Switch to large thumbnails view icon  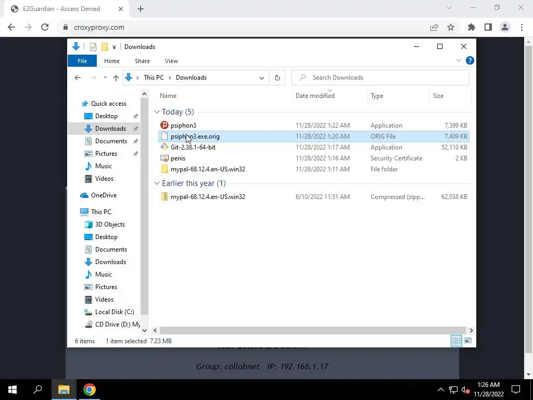tap(468, 341)
